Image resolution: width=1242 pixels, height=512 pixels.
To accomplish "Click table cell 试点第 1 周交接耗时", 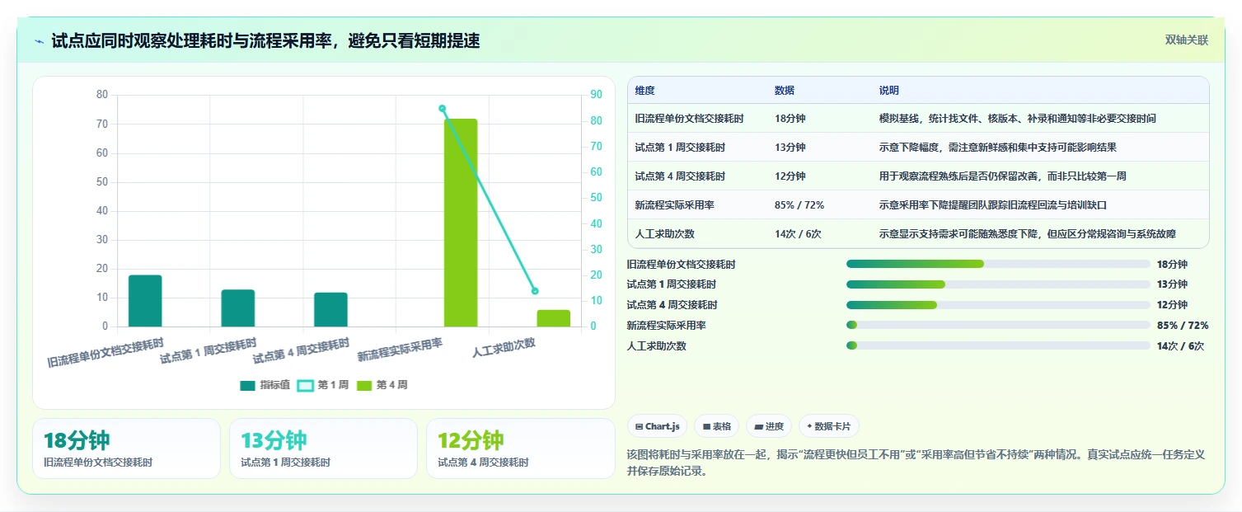I will 680,148.
